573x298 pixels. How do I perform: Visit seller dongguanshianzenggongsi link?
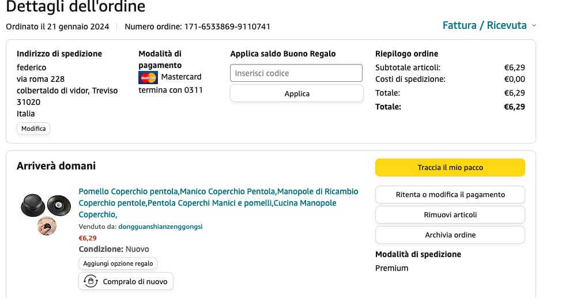tap(160, 227)
